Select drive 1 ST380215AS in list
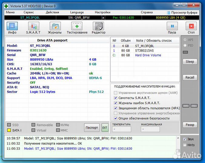205x163 pixels. [x=145, y=50]
